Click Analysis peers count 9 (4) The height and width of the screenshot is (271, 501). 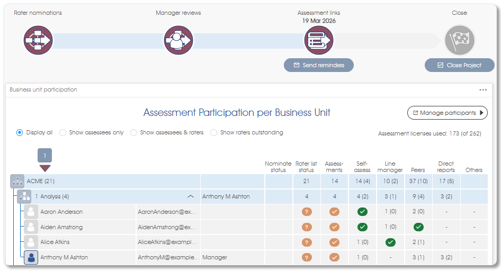point(418,196)
